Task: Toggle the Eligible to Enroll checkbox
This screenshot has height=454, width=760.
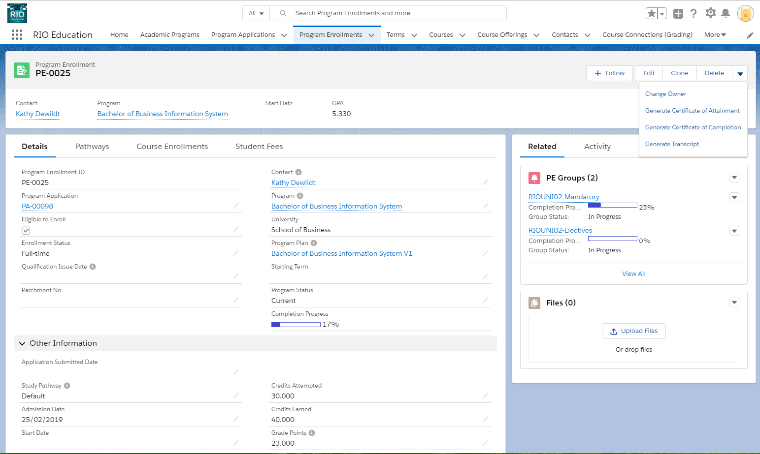Action: coord(26,231)
